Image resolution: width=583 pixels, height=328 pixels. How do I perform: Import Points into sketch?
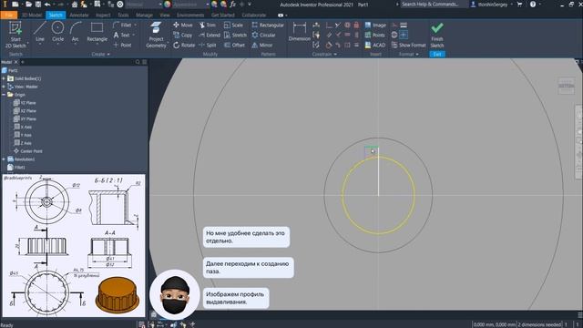[374, 35]
